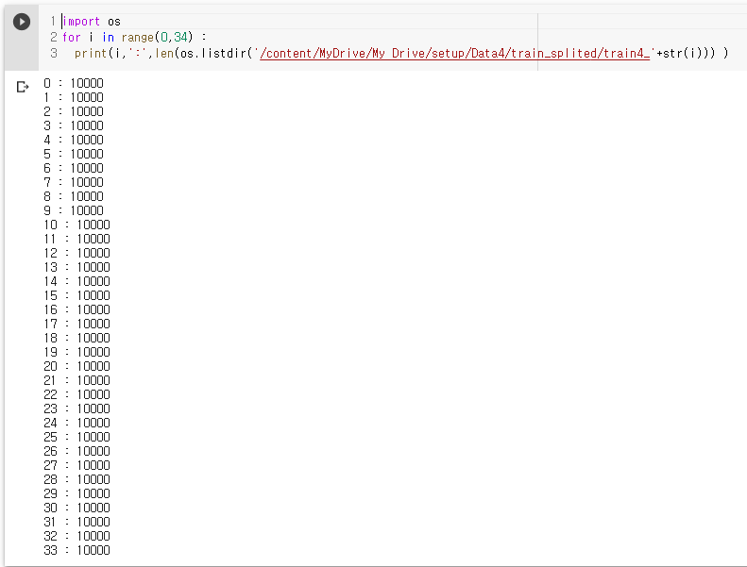Click line number 2 in the code gutter
This screenshot has height=567, width=747.
pyautogui.click(x=53, y=37)
